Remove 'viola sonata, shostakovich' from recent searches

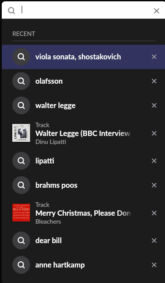[x=154, y=57]
